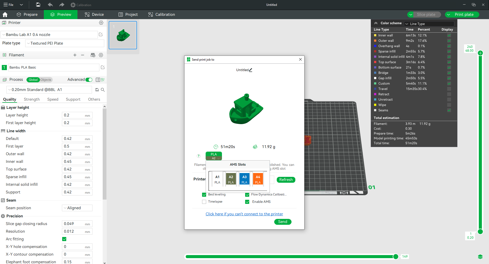Select the plate 1 thumbnail
This screenshot has height=264, width=489.
point(123,35)
